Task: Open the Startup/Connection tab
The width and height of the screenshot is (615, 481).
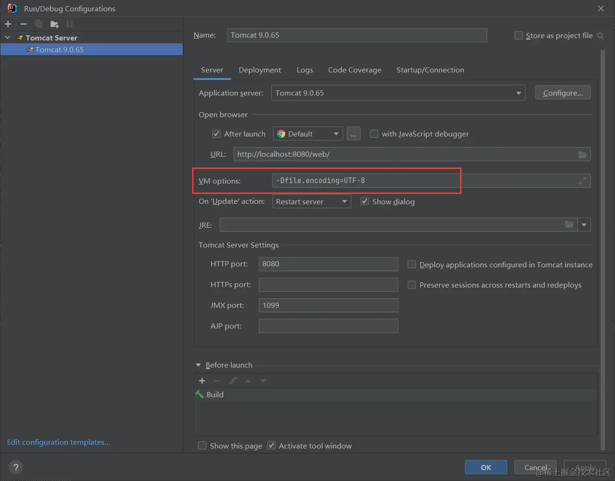Action: coord(430,70)
